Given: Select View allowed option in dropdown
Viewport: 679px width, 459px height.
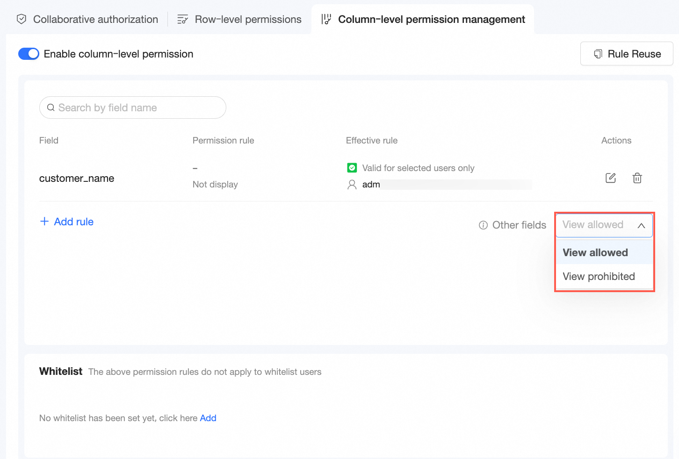Looking at the screenshot, I should pyautogui.click(x=595, y=253).
